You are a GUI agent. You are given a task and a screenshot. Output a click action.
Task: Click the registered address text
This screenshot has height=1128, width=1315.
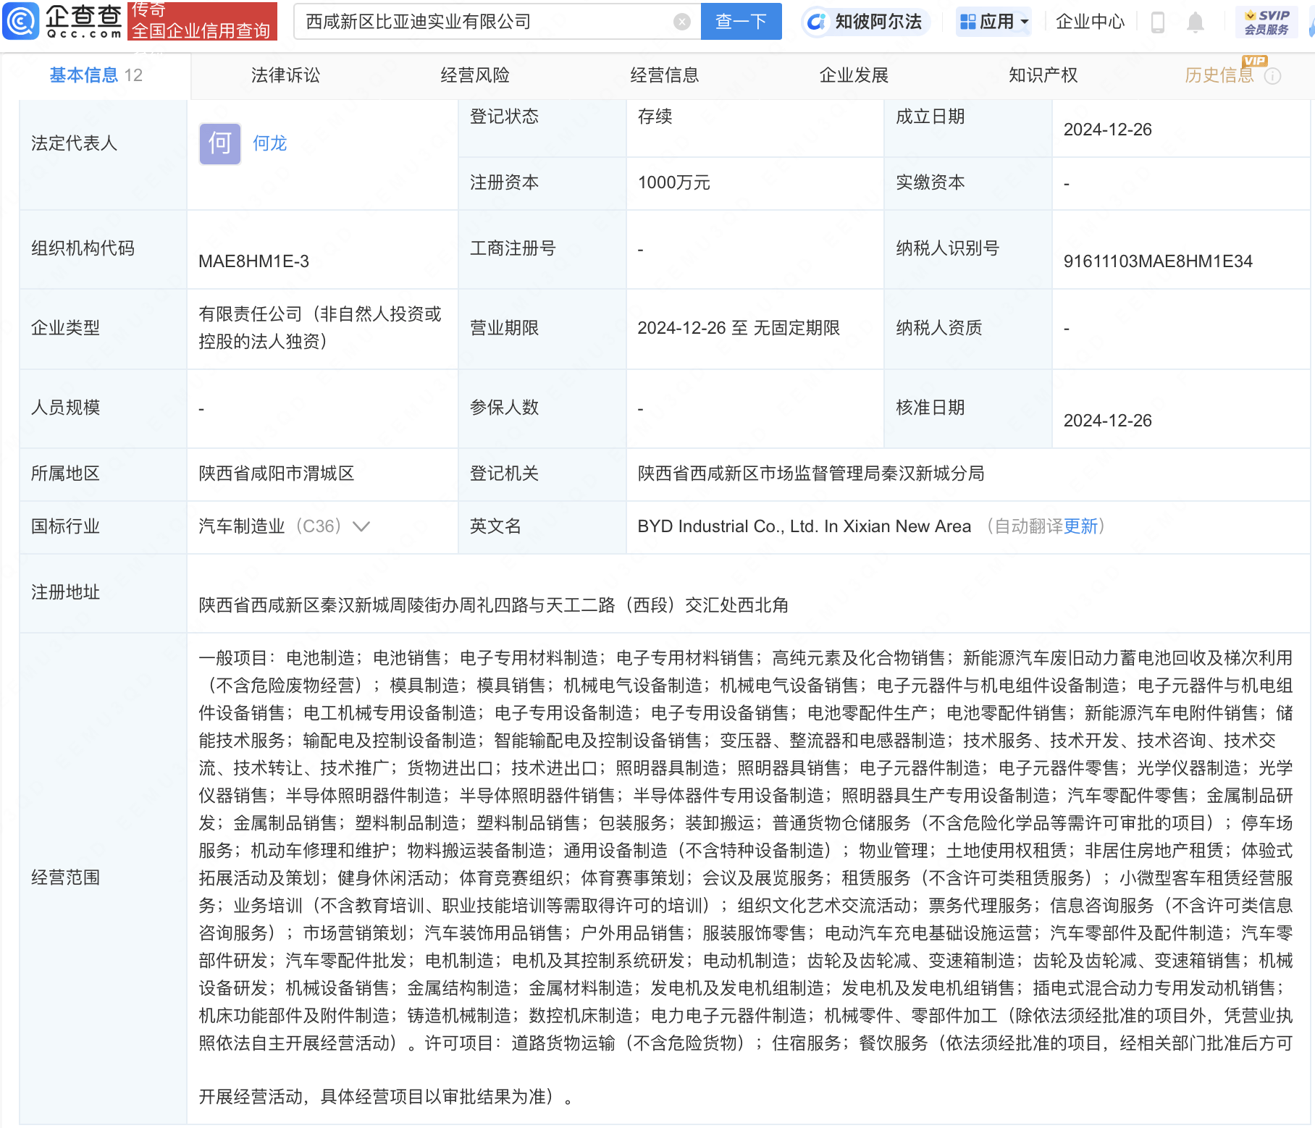pos(494,605)
